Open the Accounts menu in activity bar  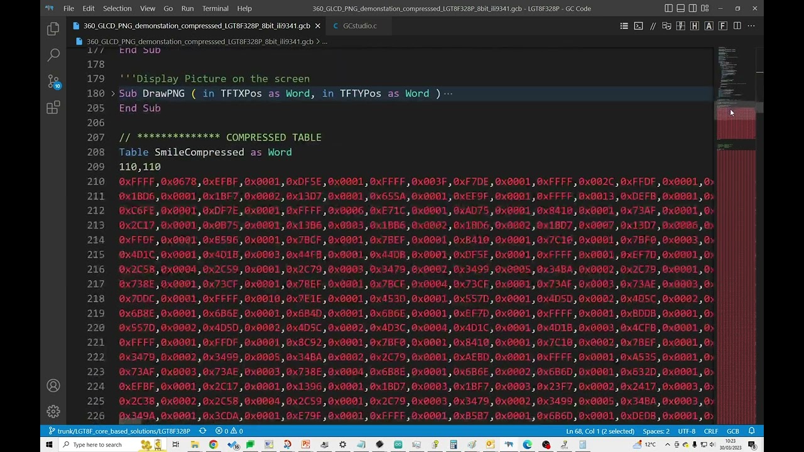pyautogui.click(x=53, y=385)
